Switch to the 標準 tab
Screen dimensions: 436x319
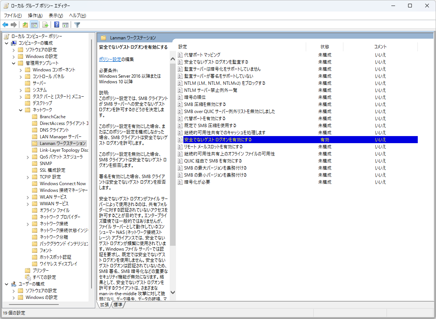point(118,304)
